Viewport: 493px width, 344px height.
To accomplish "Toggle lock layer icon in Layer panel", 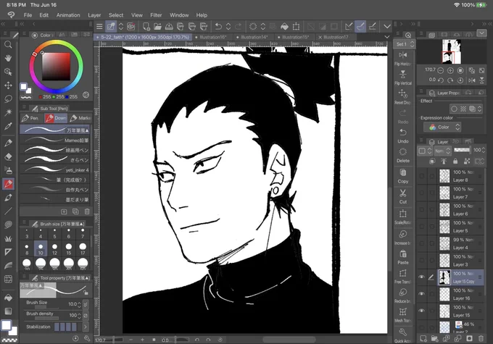I will tap(455, 161).
